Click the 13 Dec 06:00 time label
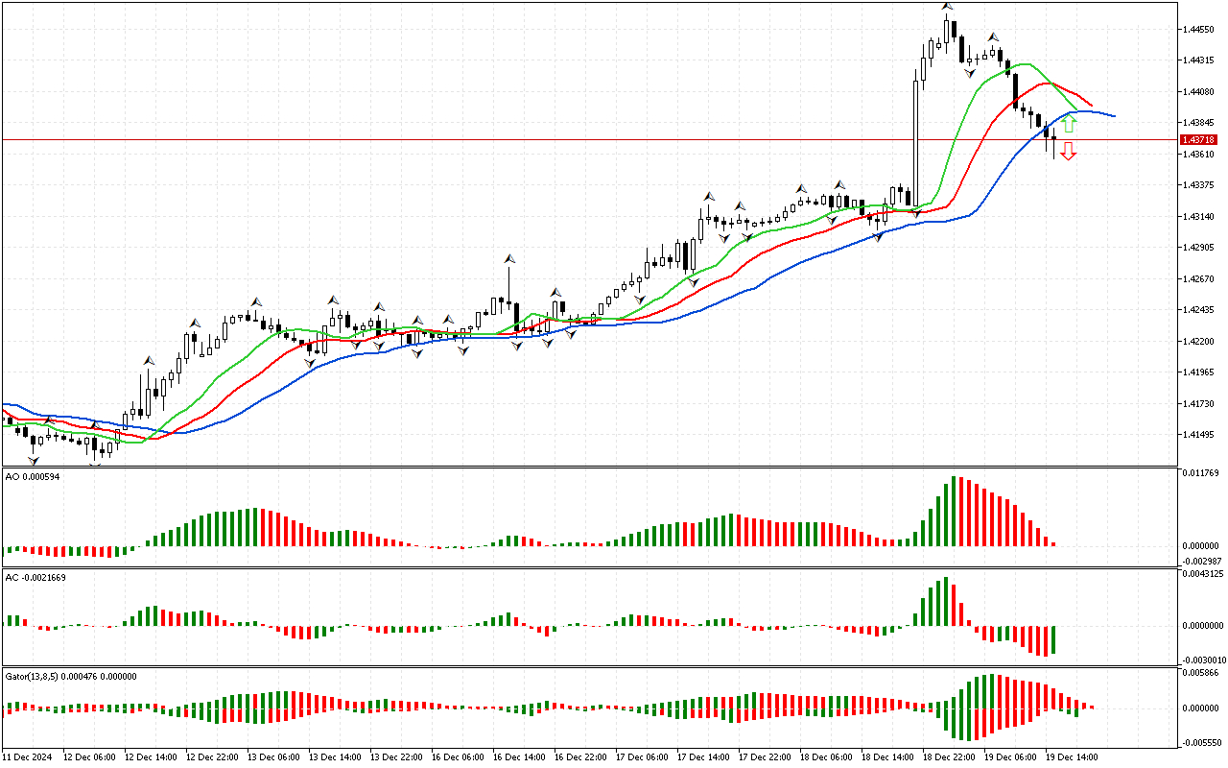Viewport: 1228px width, 768px height. [274, 757]
